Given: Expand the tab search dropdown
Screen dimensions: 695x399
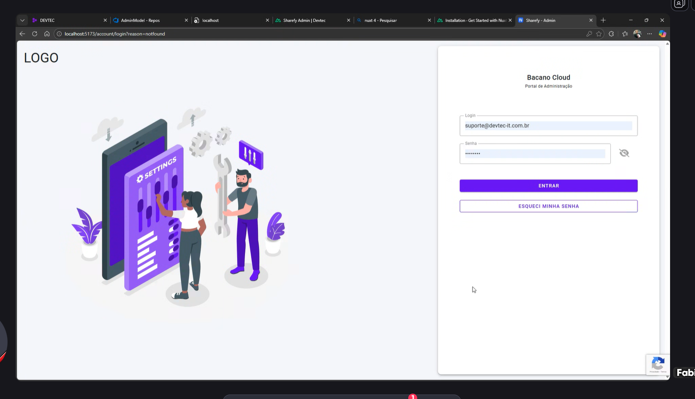Looking at the screenshot, I should 22,20.
